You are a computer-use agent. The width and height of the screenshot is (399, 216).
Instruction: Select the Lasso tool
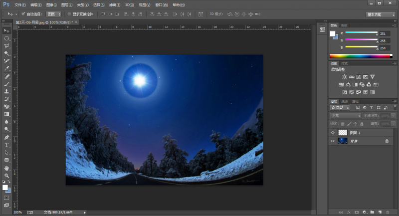click(7, 46)
